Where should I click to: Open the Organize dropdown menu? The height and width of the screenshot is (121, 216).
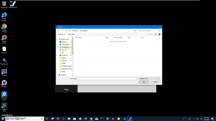click(x=61, y=34)
